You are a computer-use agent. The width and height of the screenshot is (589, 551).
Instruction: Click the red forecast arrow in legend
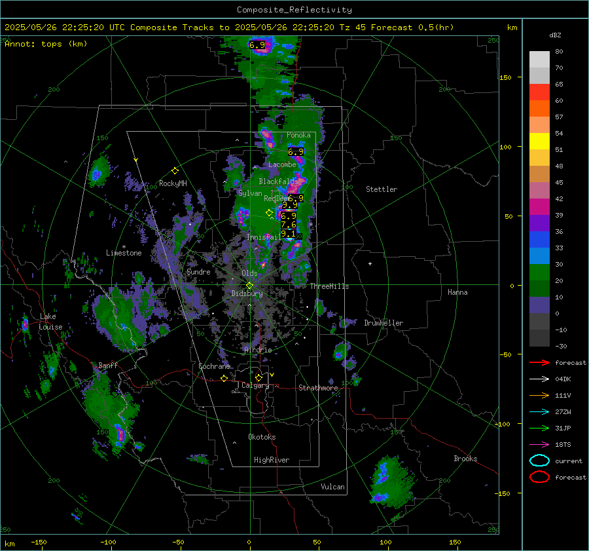[x=539, y=362]
